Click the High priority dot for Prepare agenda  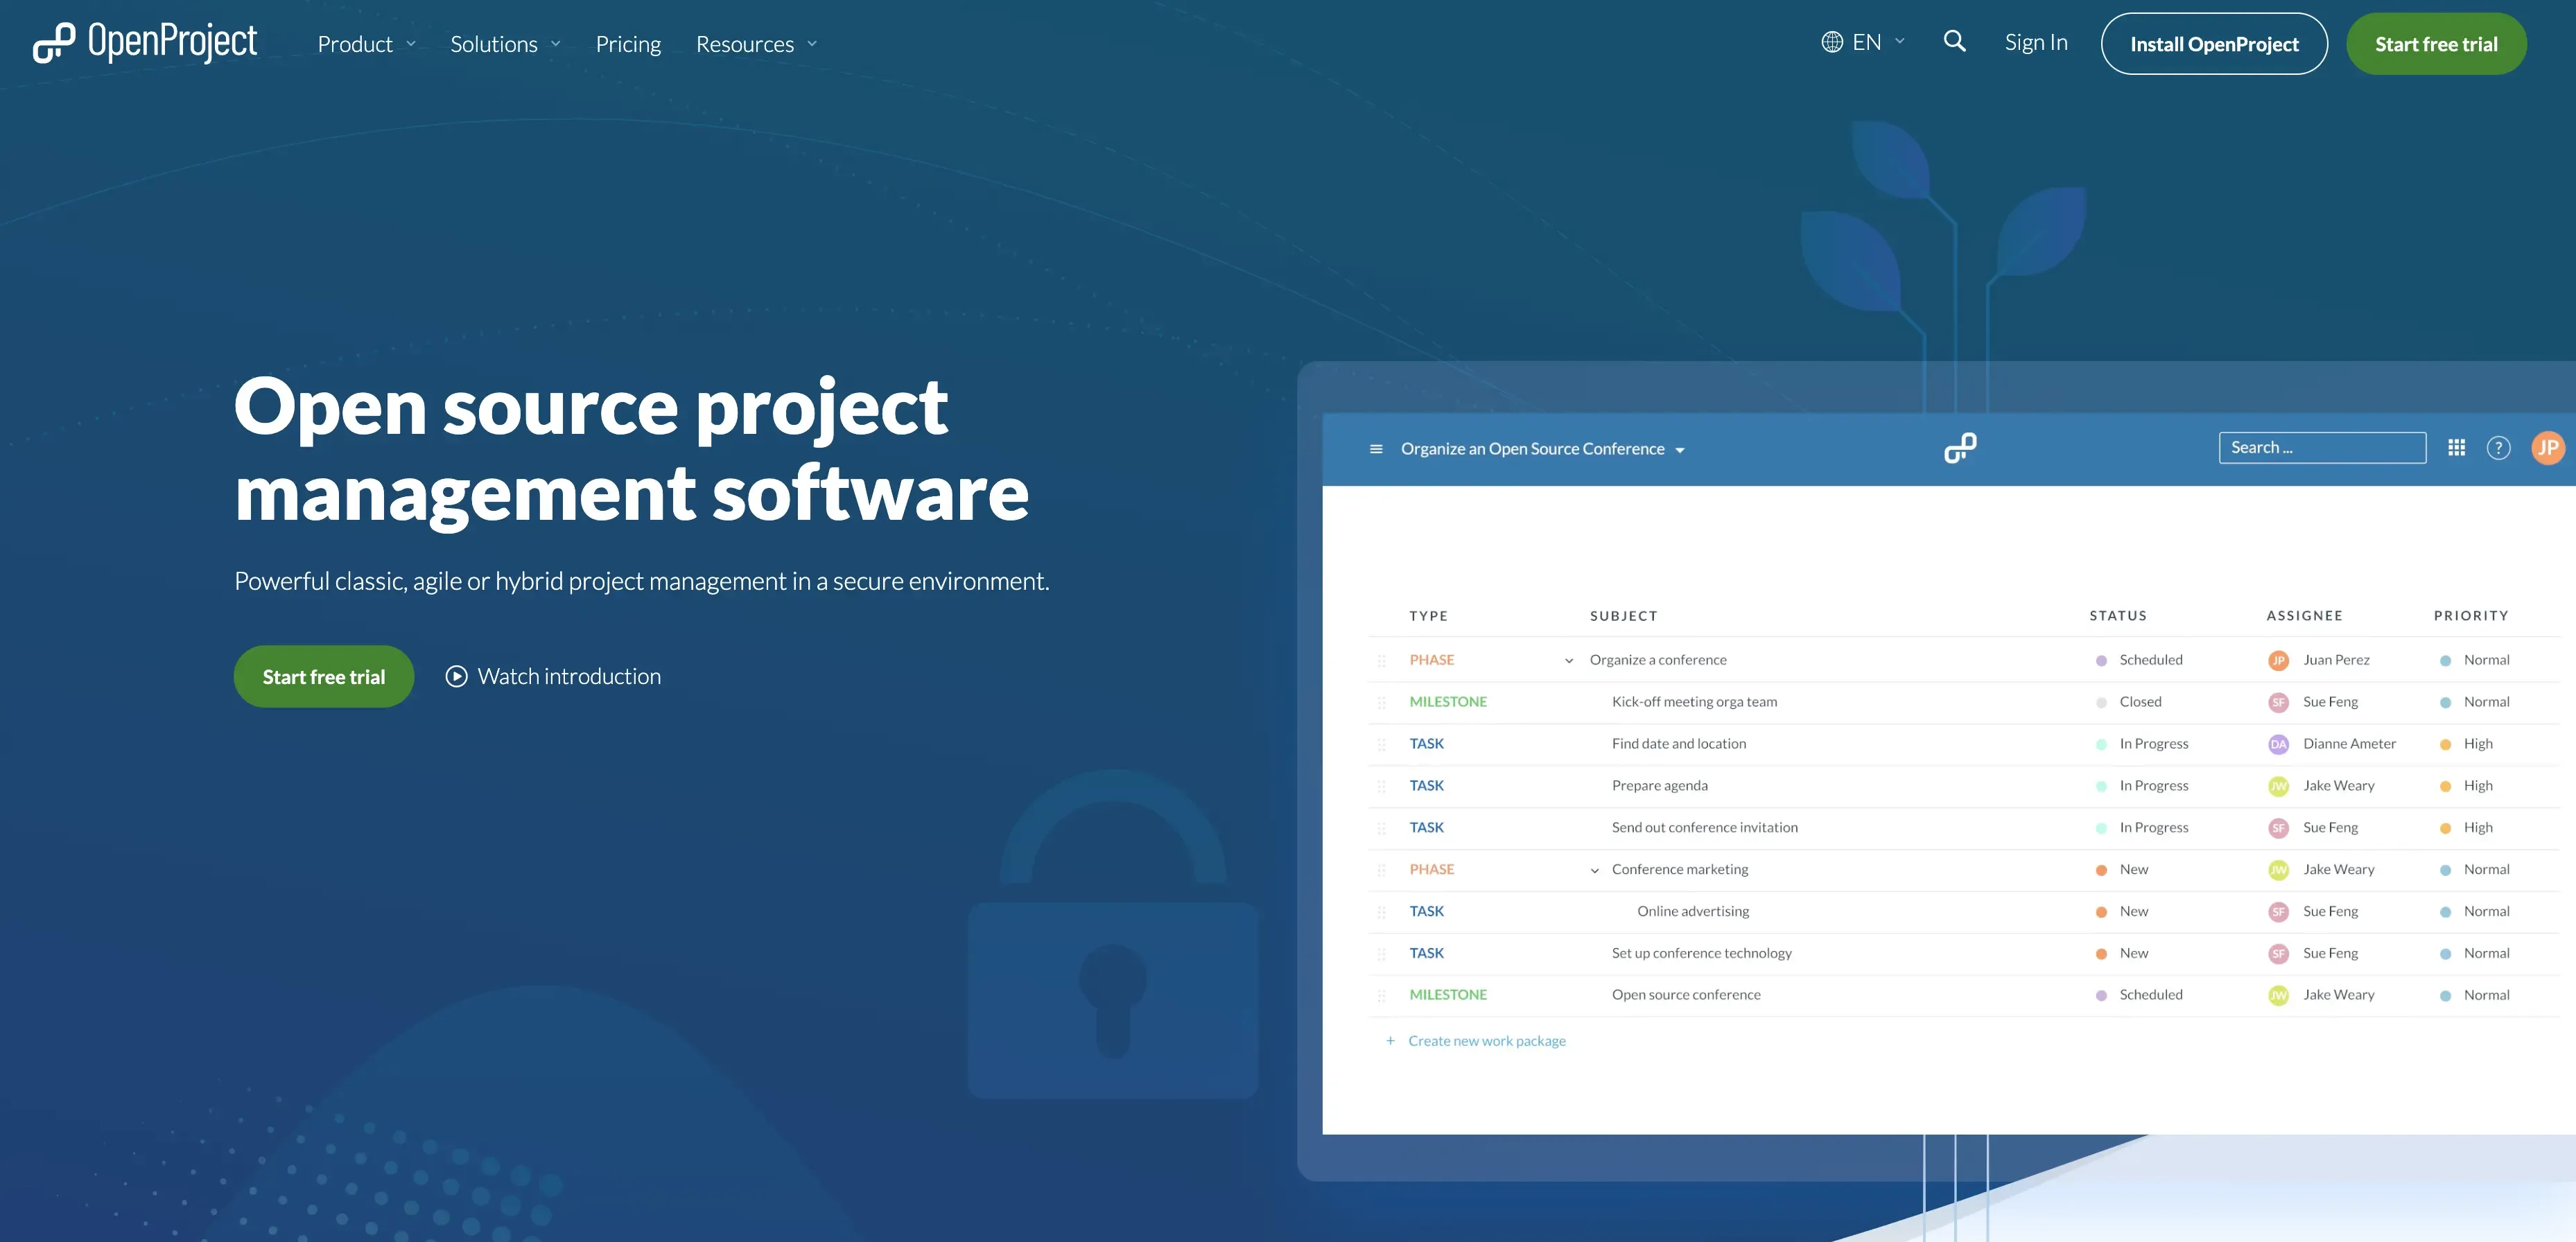click(2445, 786)
